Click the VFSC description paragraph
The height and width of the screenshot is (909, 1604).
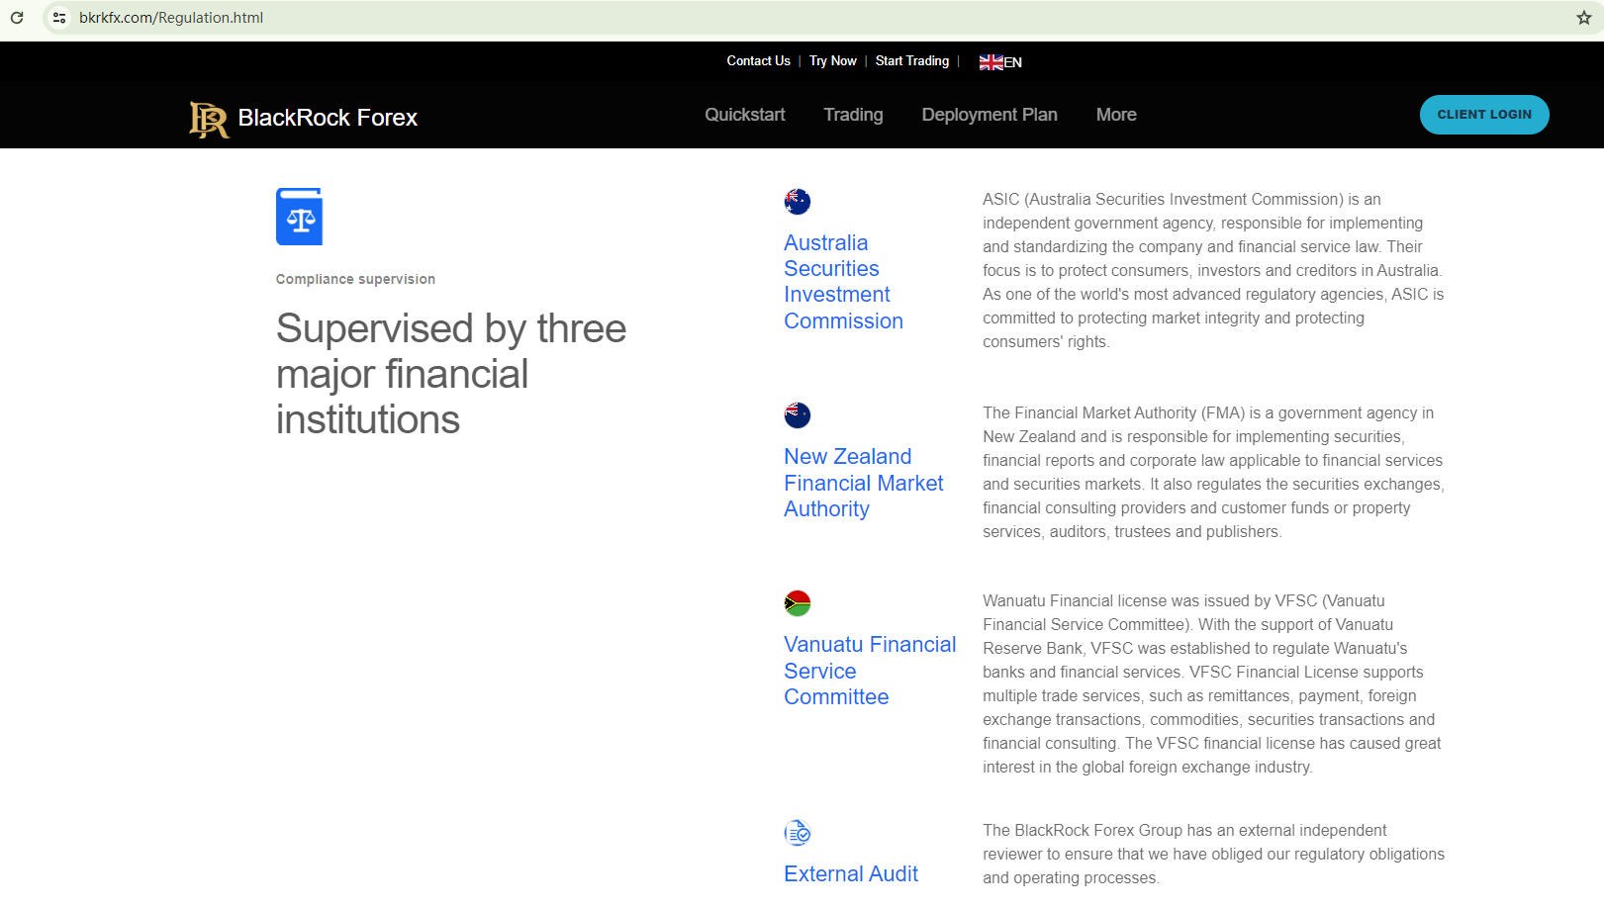click(1212, 684)
